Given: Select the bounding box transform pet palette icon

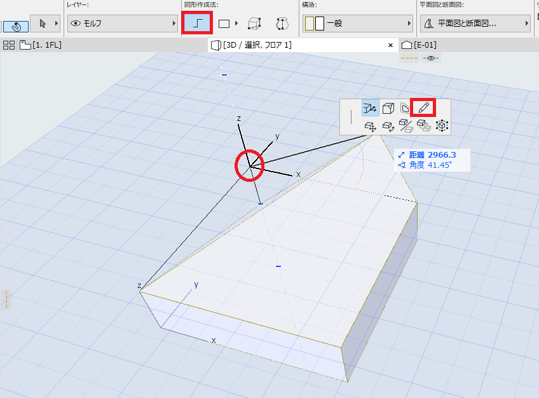Looking at the screenshot, I should (x=442, y=125).
